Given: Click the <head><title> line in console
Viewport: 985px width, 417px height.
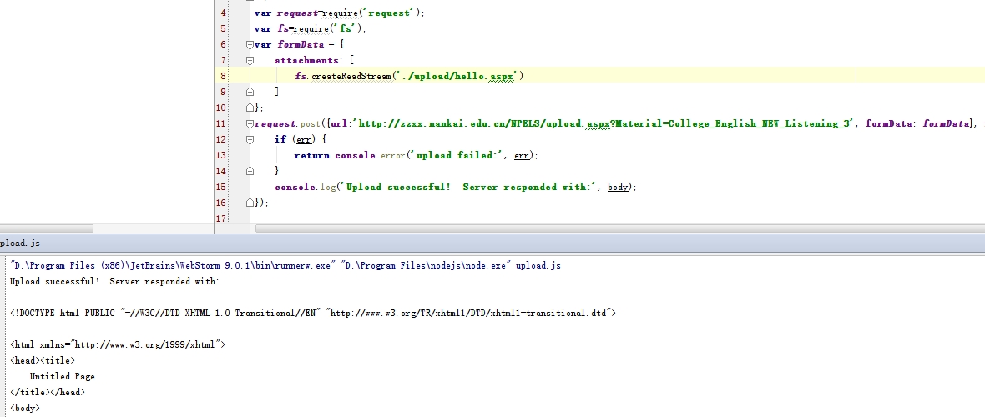Looking at the screenshot, I should click(x=42, y=360).
